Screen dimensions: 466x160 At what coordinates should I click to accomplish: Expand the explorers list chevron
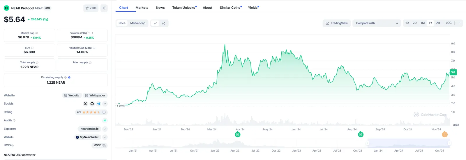[x=105, y=129]
